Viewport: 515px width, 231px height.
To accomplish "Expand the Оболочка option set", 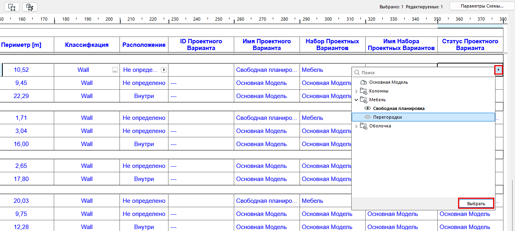I will [x=356, y=126].
